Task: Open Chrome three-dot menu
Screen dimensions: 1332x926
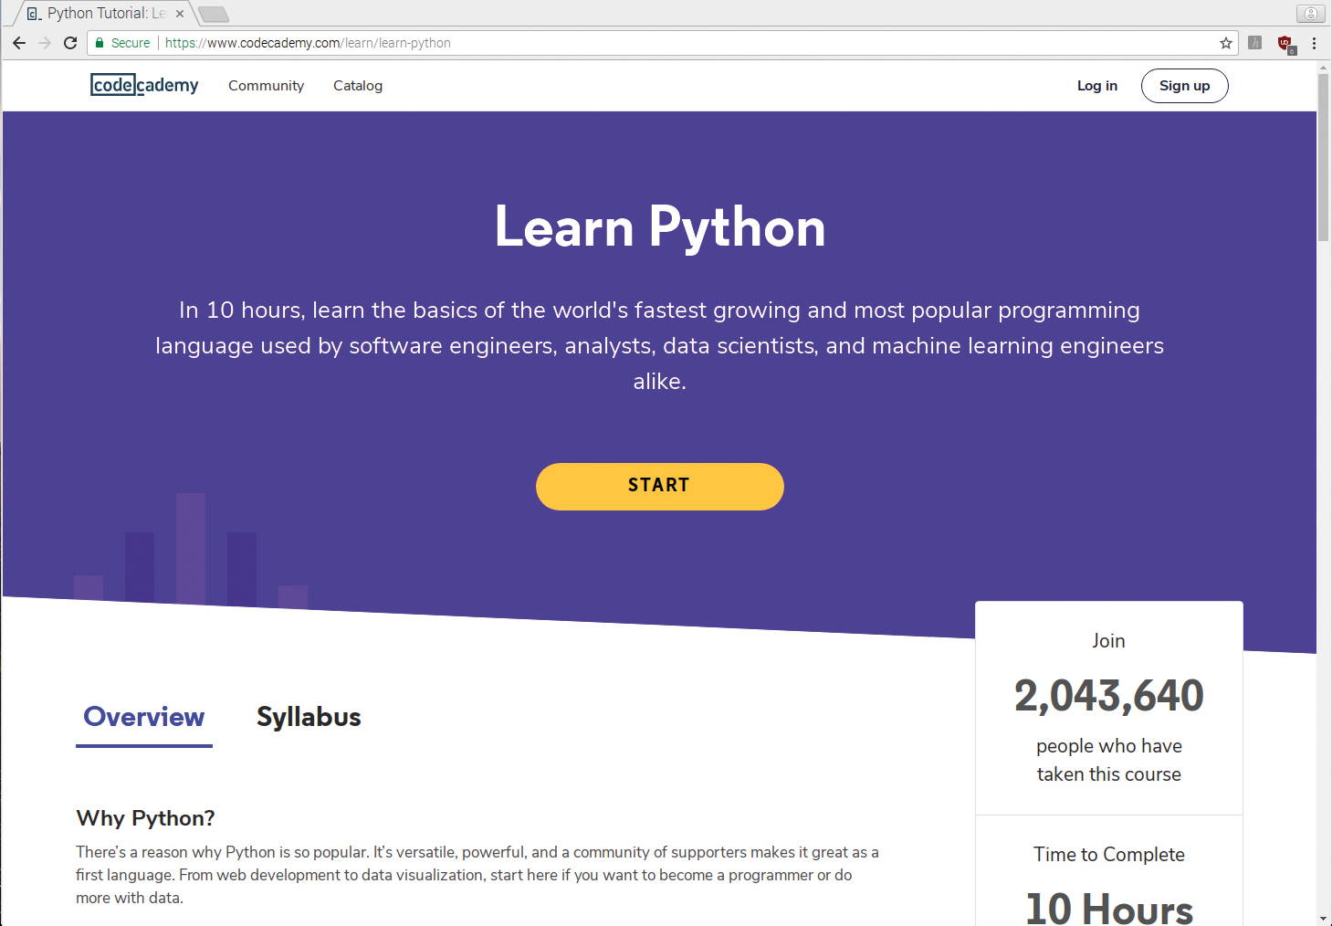Action: pos(1314,43)
